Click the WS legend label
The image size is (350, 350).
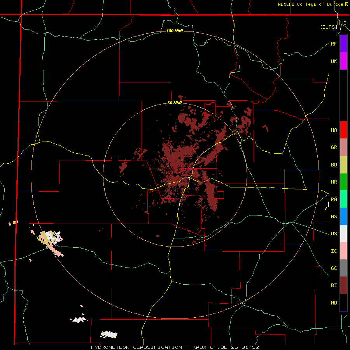click(x=334, y=216)
